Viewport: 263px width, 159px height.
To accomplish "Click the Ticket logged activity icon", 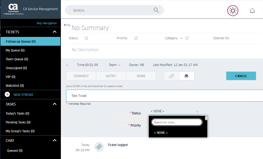I will click(x=99, y=147).
